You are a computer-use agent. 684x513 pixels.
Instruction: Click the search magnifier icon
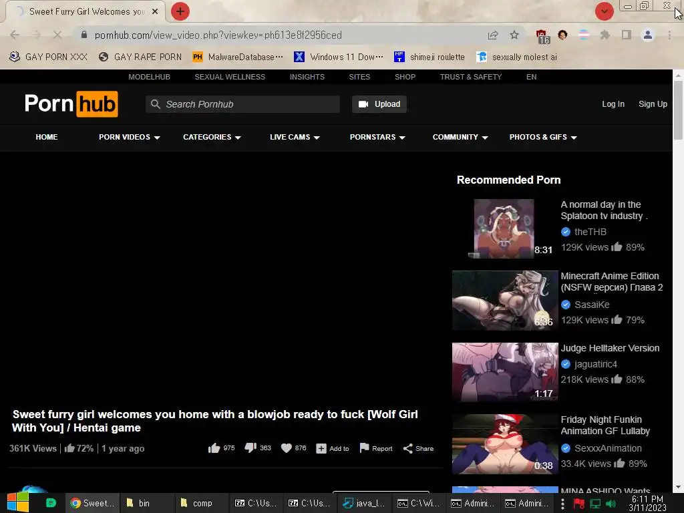[x=155, y=104]
